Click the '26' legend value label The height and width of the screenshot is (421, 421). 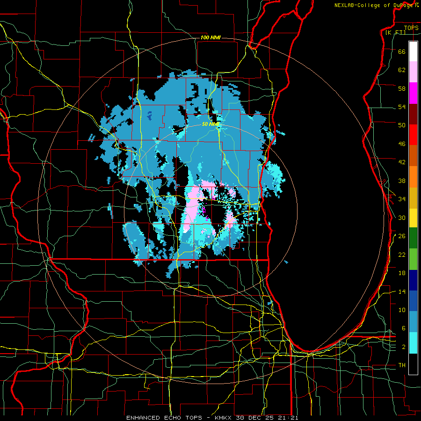tap(402, 236)
